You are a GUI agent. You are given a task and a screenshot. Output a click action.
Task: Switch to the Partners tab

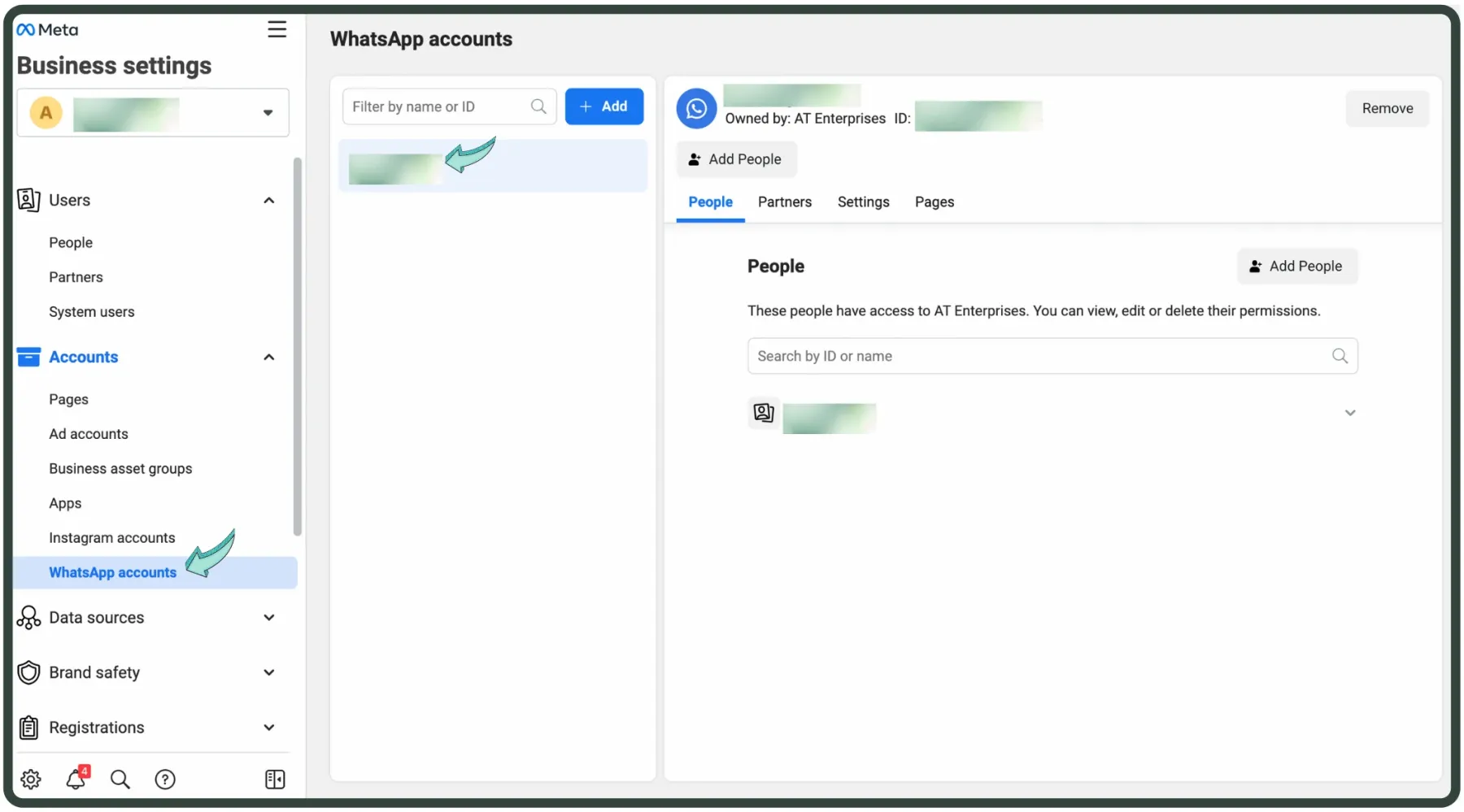tap(785, 202)
